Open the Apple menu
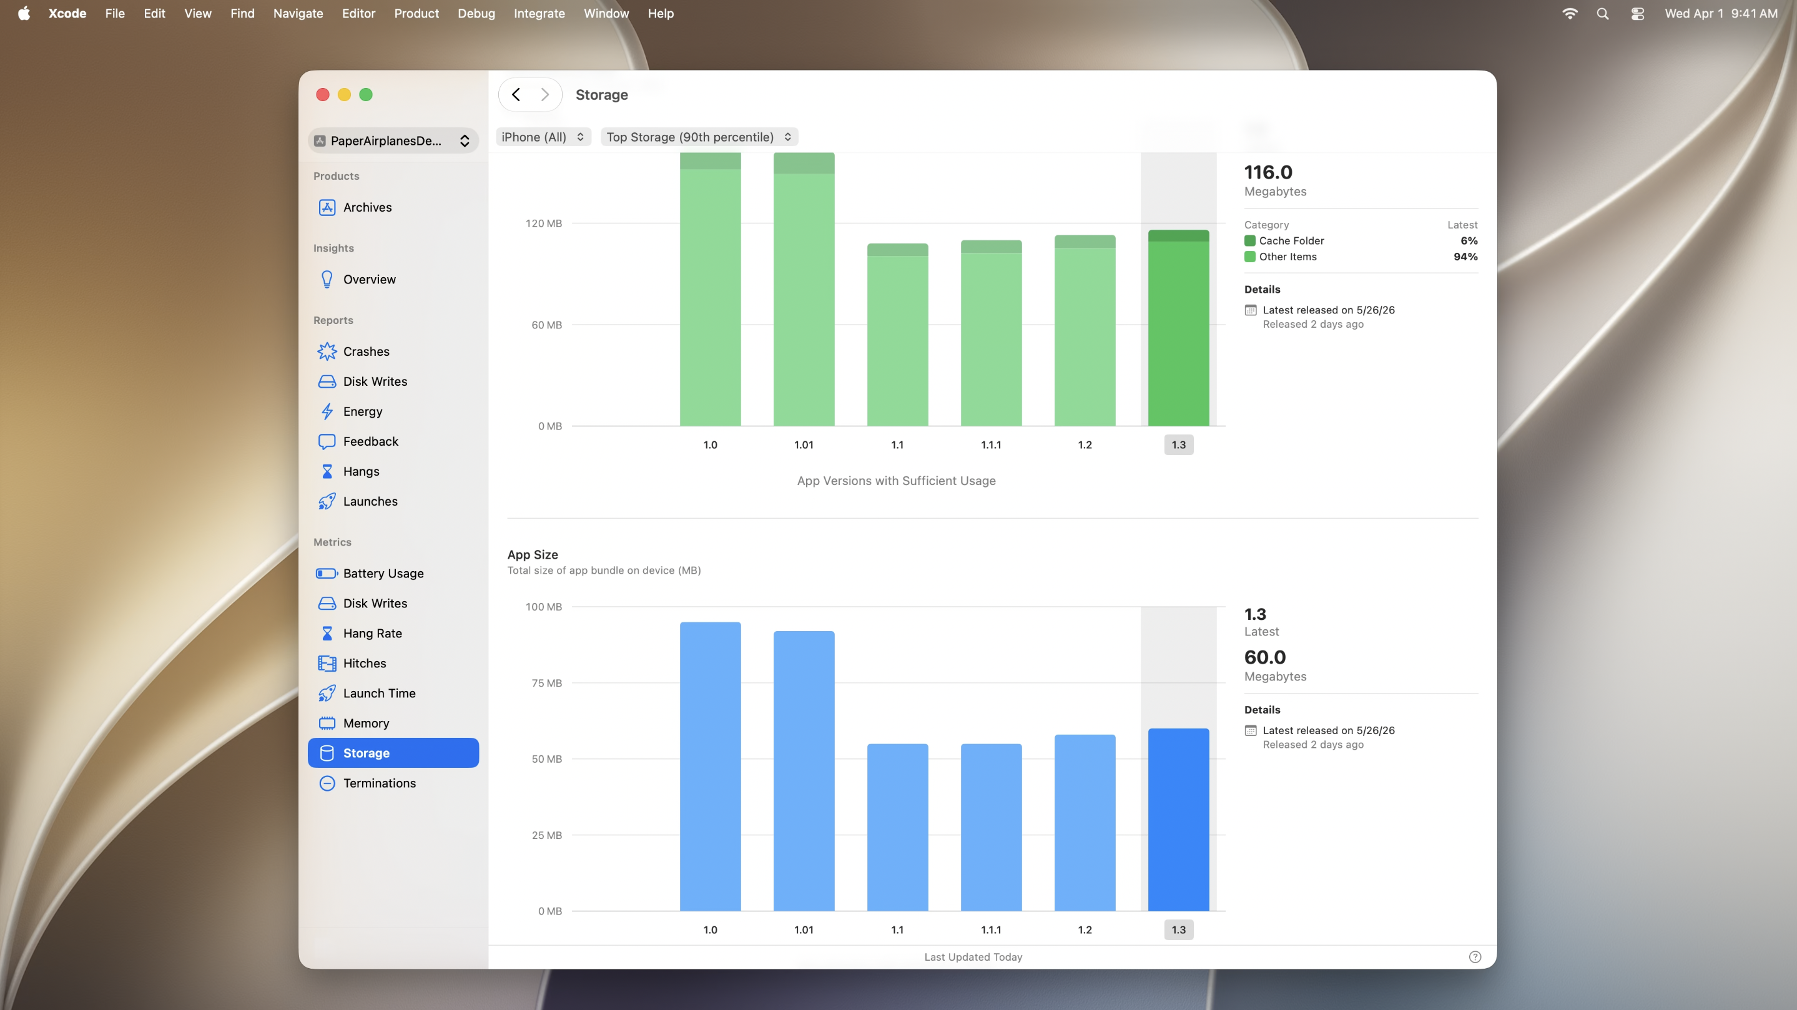The width and height of the screenshot is (1797, 1010). point(24,13)
